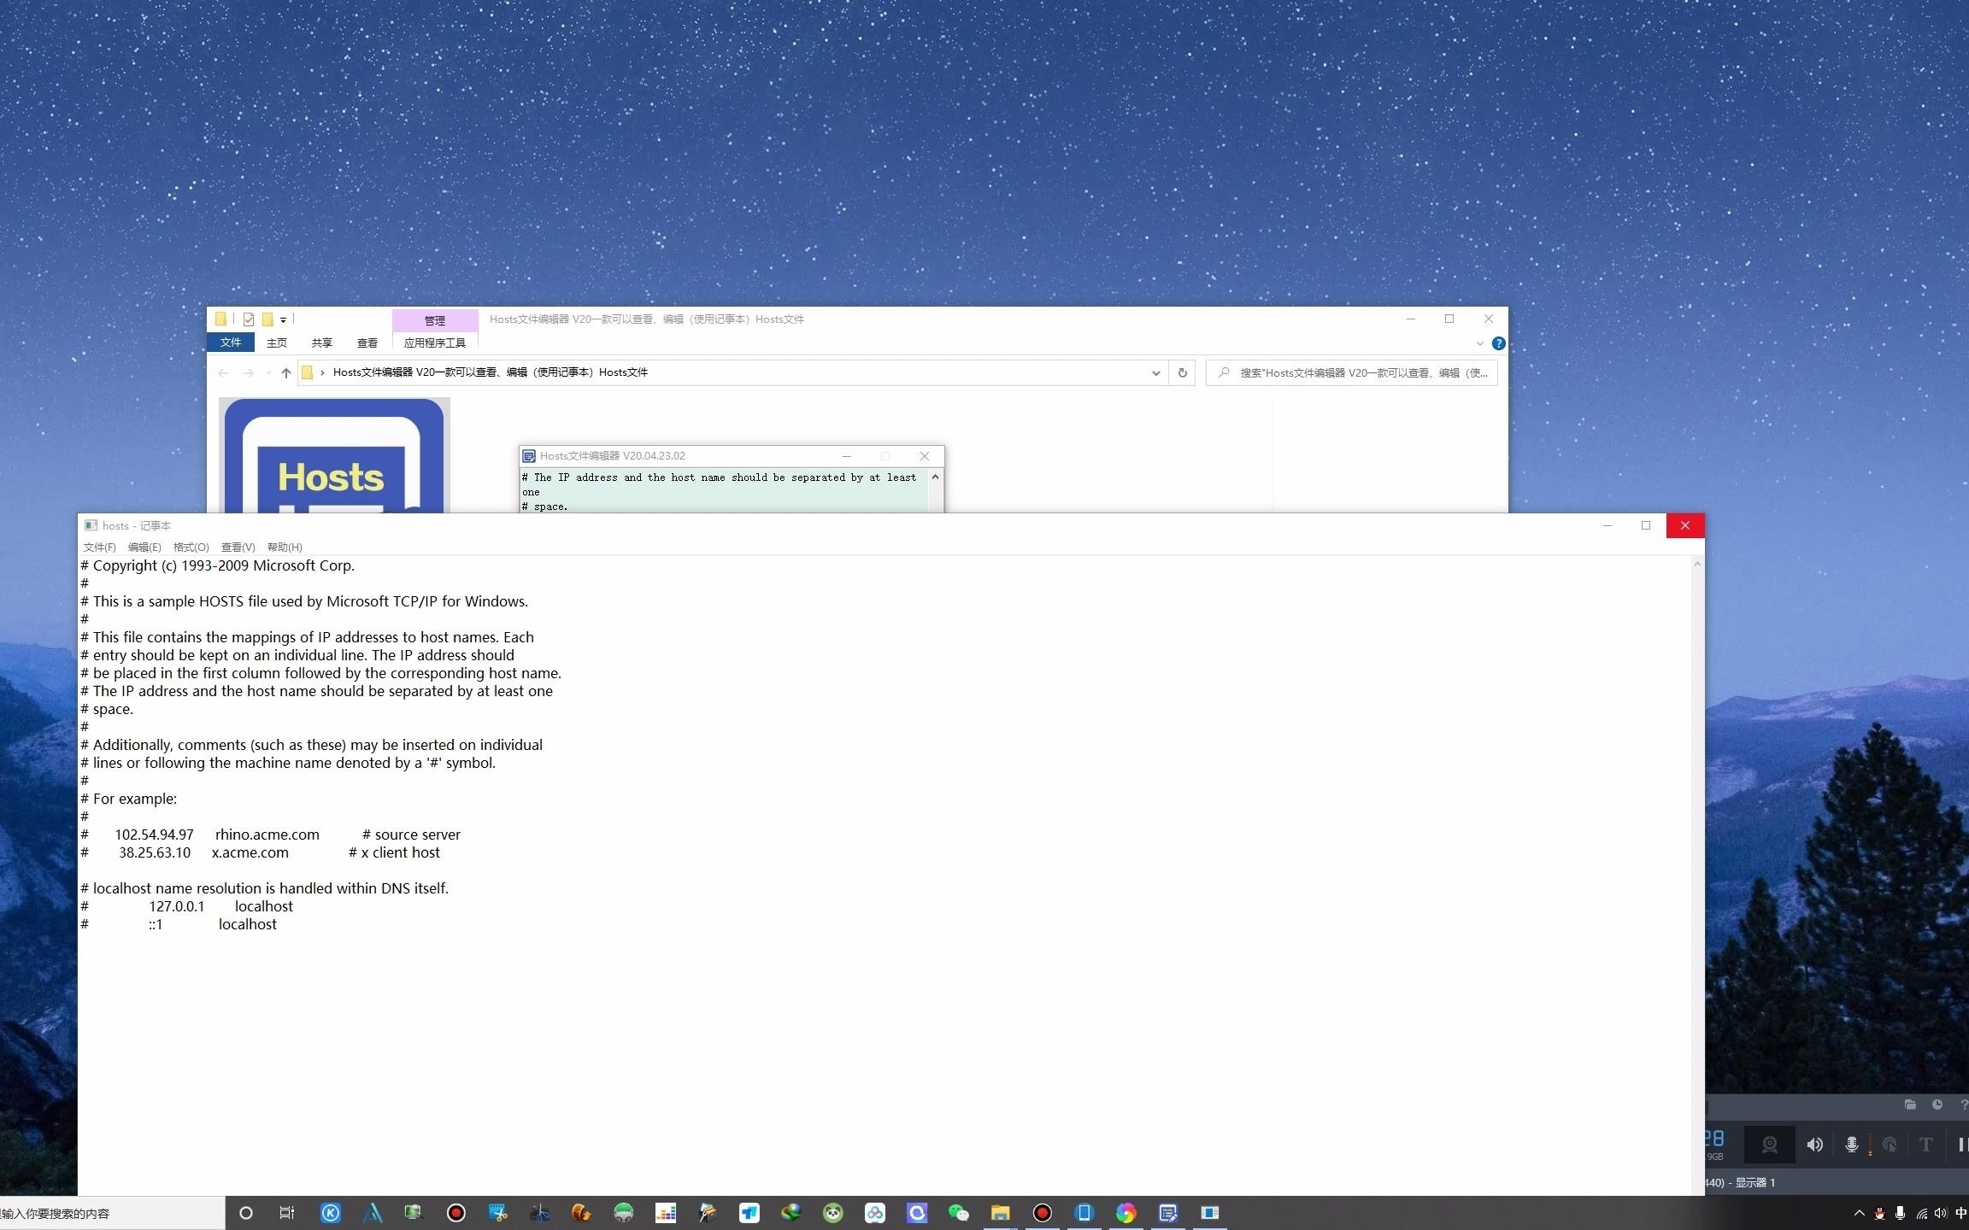
Task: Expand the Explorer ribbon chevron
Action: point(1479,343)
